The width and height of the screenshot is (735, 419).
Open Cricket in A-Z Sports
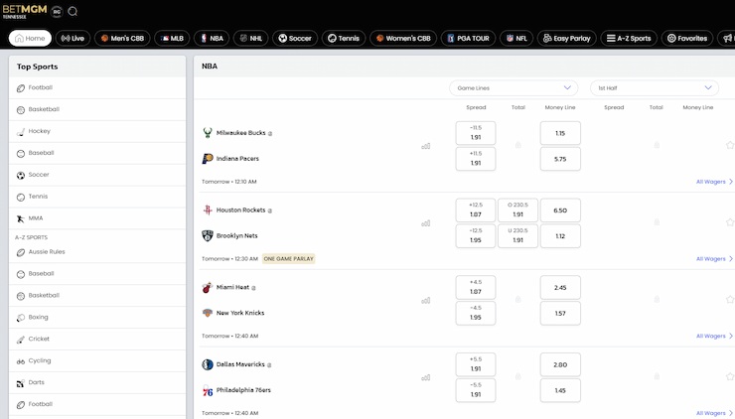coord(97,339)
